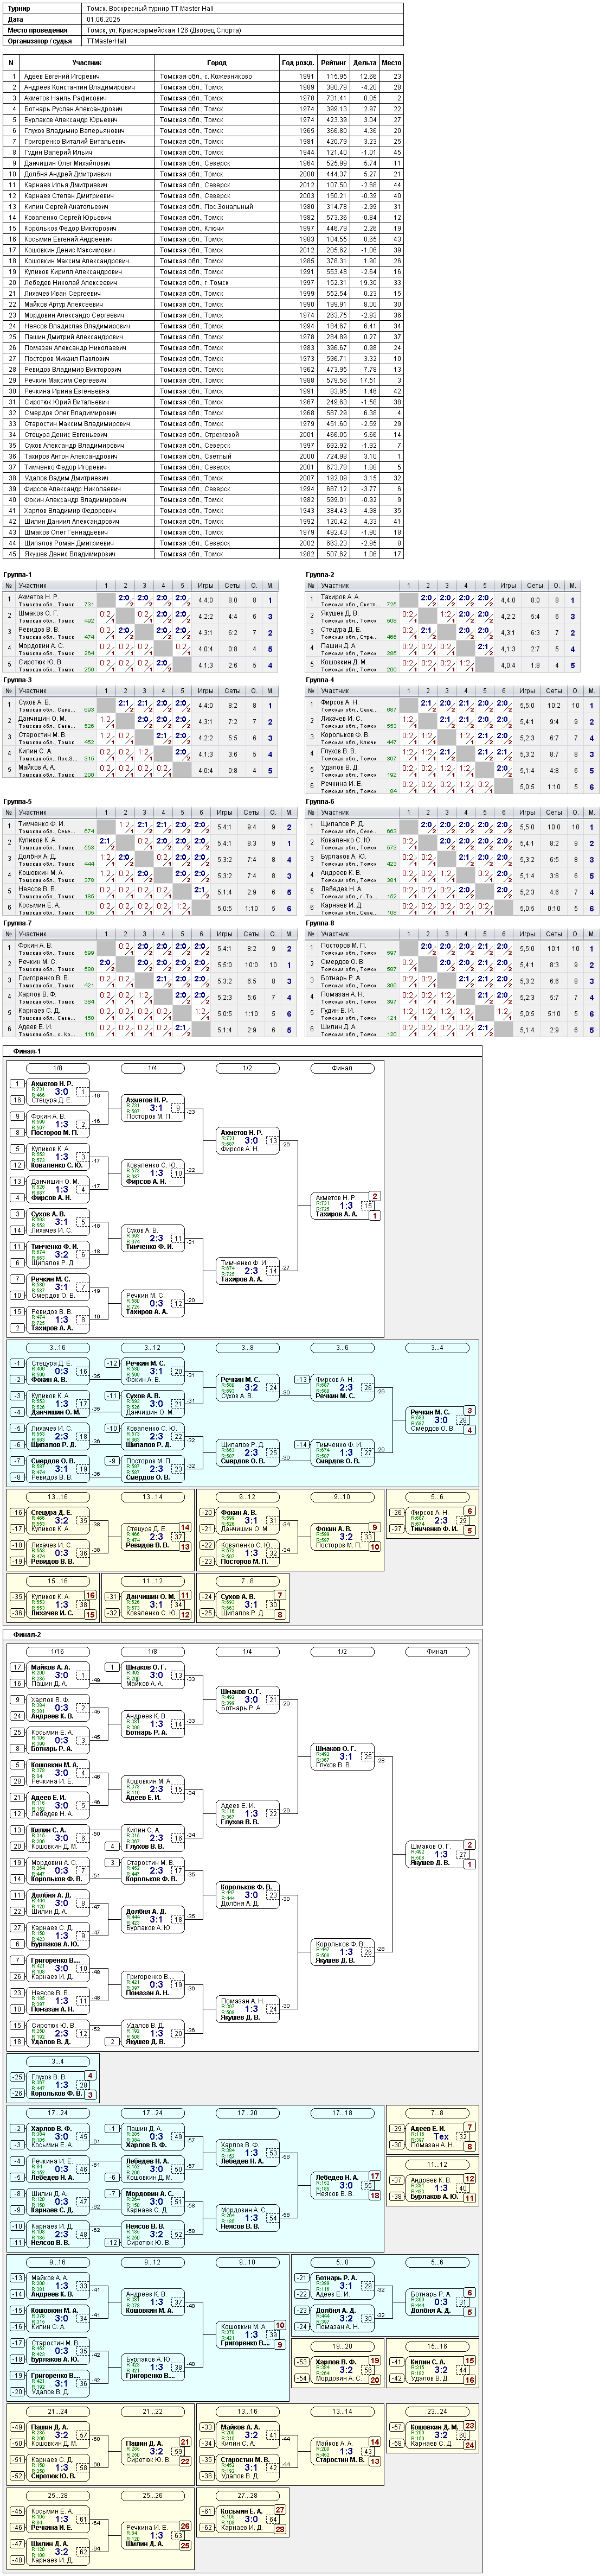Screen dimensions: 605x2576
Task: Click row Лебедев Николай Алексеевич
Action: pos(204,282)
